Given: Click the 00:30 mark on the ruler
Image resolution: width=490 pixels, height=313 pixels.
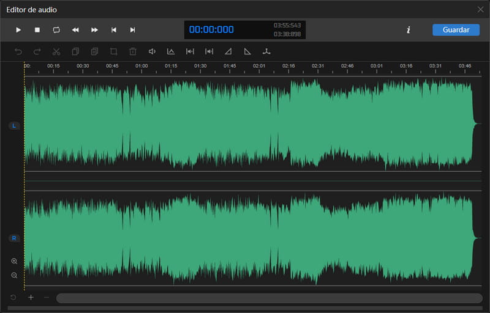Looking at the screenshot, I should (83, 66).
